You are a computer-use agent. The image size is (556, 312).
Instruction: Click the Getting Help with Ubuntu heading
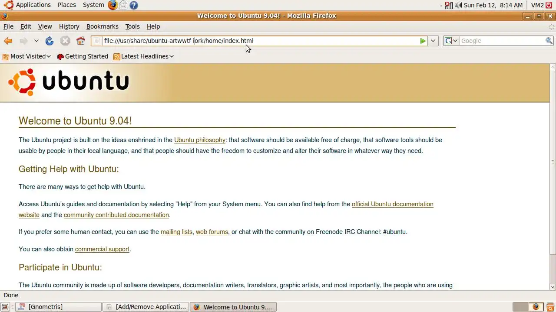click(x=69, y=169)
